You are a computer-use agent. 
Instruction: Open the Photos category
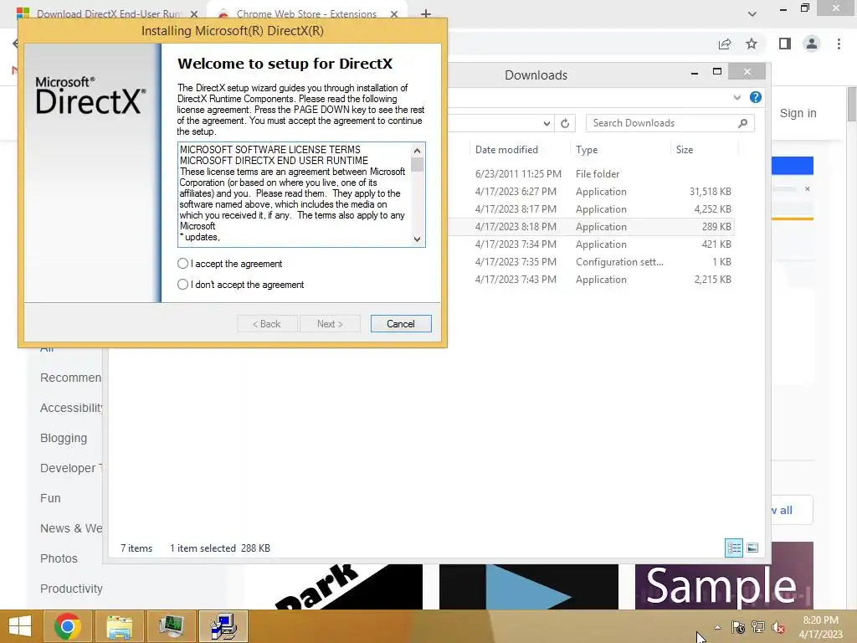click(59, 558)
